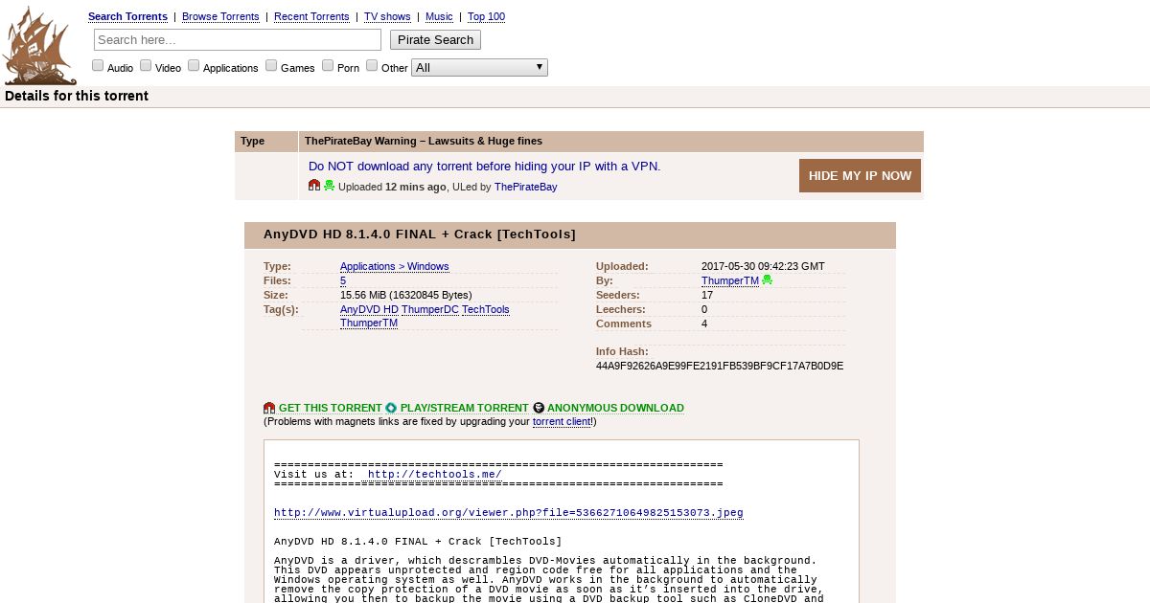Click magnet icon before Get This Torrent
The image size is (1150, 603).
[269, 408]
